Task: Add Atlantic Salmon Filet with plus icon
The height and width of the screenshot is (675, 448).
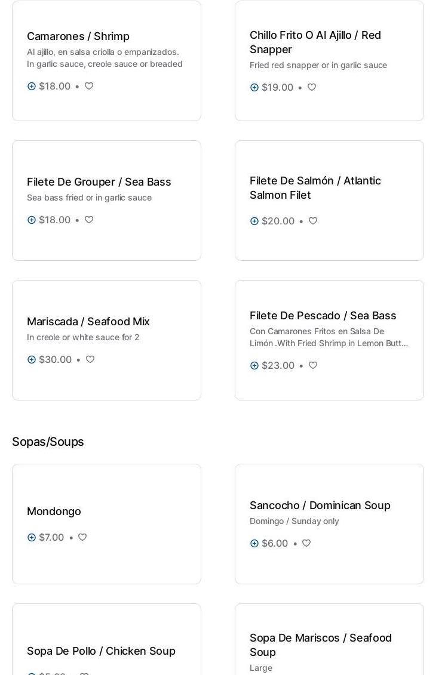Action: (x=254, y=221)
